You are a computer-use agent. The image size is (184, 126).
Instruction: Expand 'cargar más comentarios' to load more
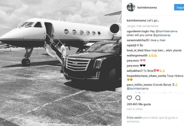pos(143,26)
